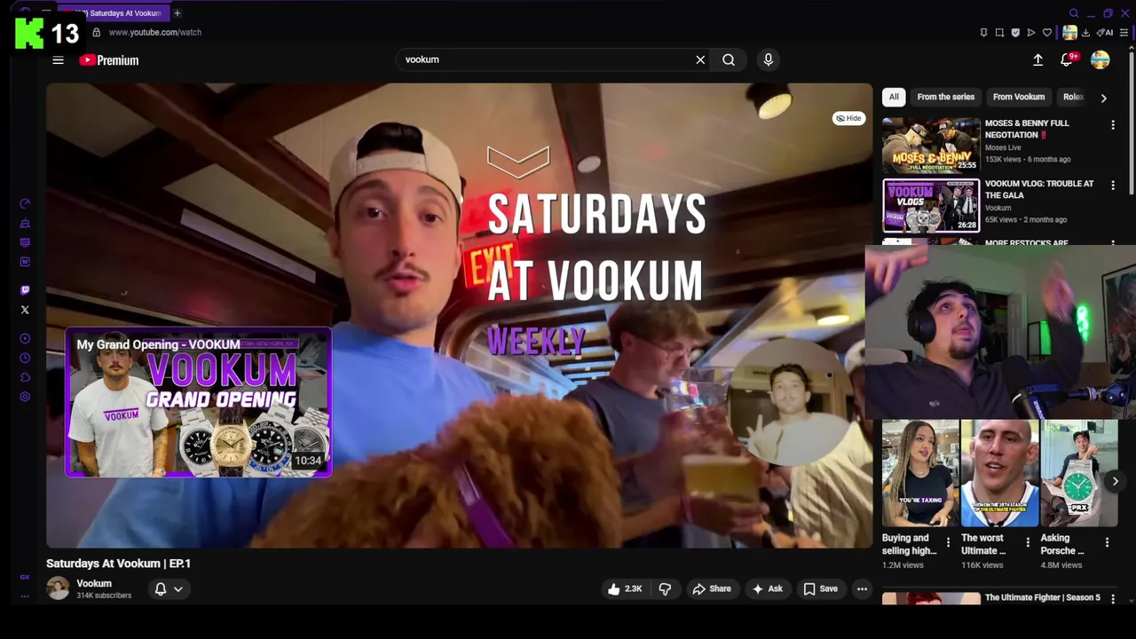Hide the end-screen cards with Hide button
The height and width of the screenshot is (639, 1136).
point(849,118)
